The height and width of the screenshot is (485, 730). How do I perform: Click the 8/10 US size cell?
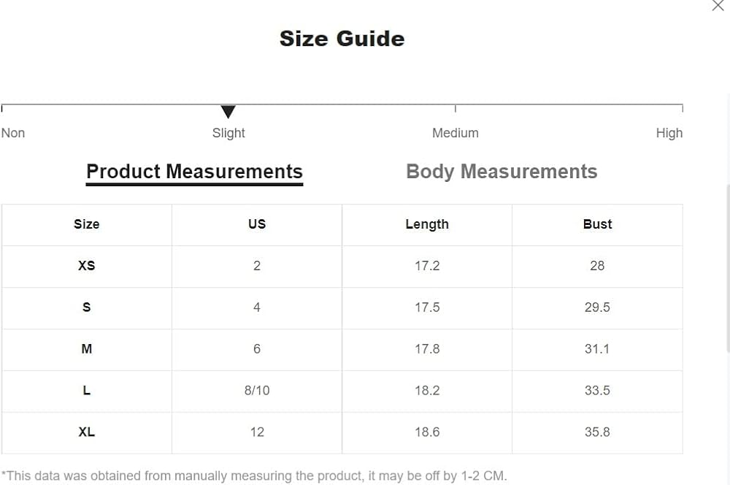point(257,391)
